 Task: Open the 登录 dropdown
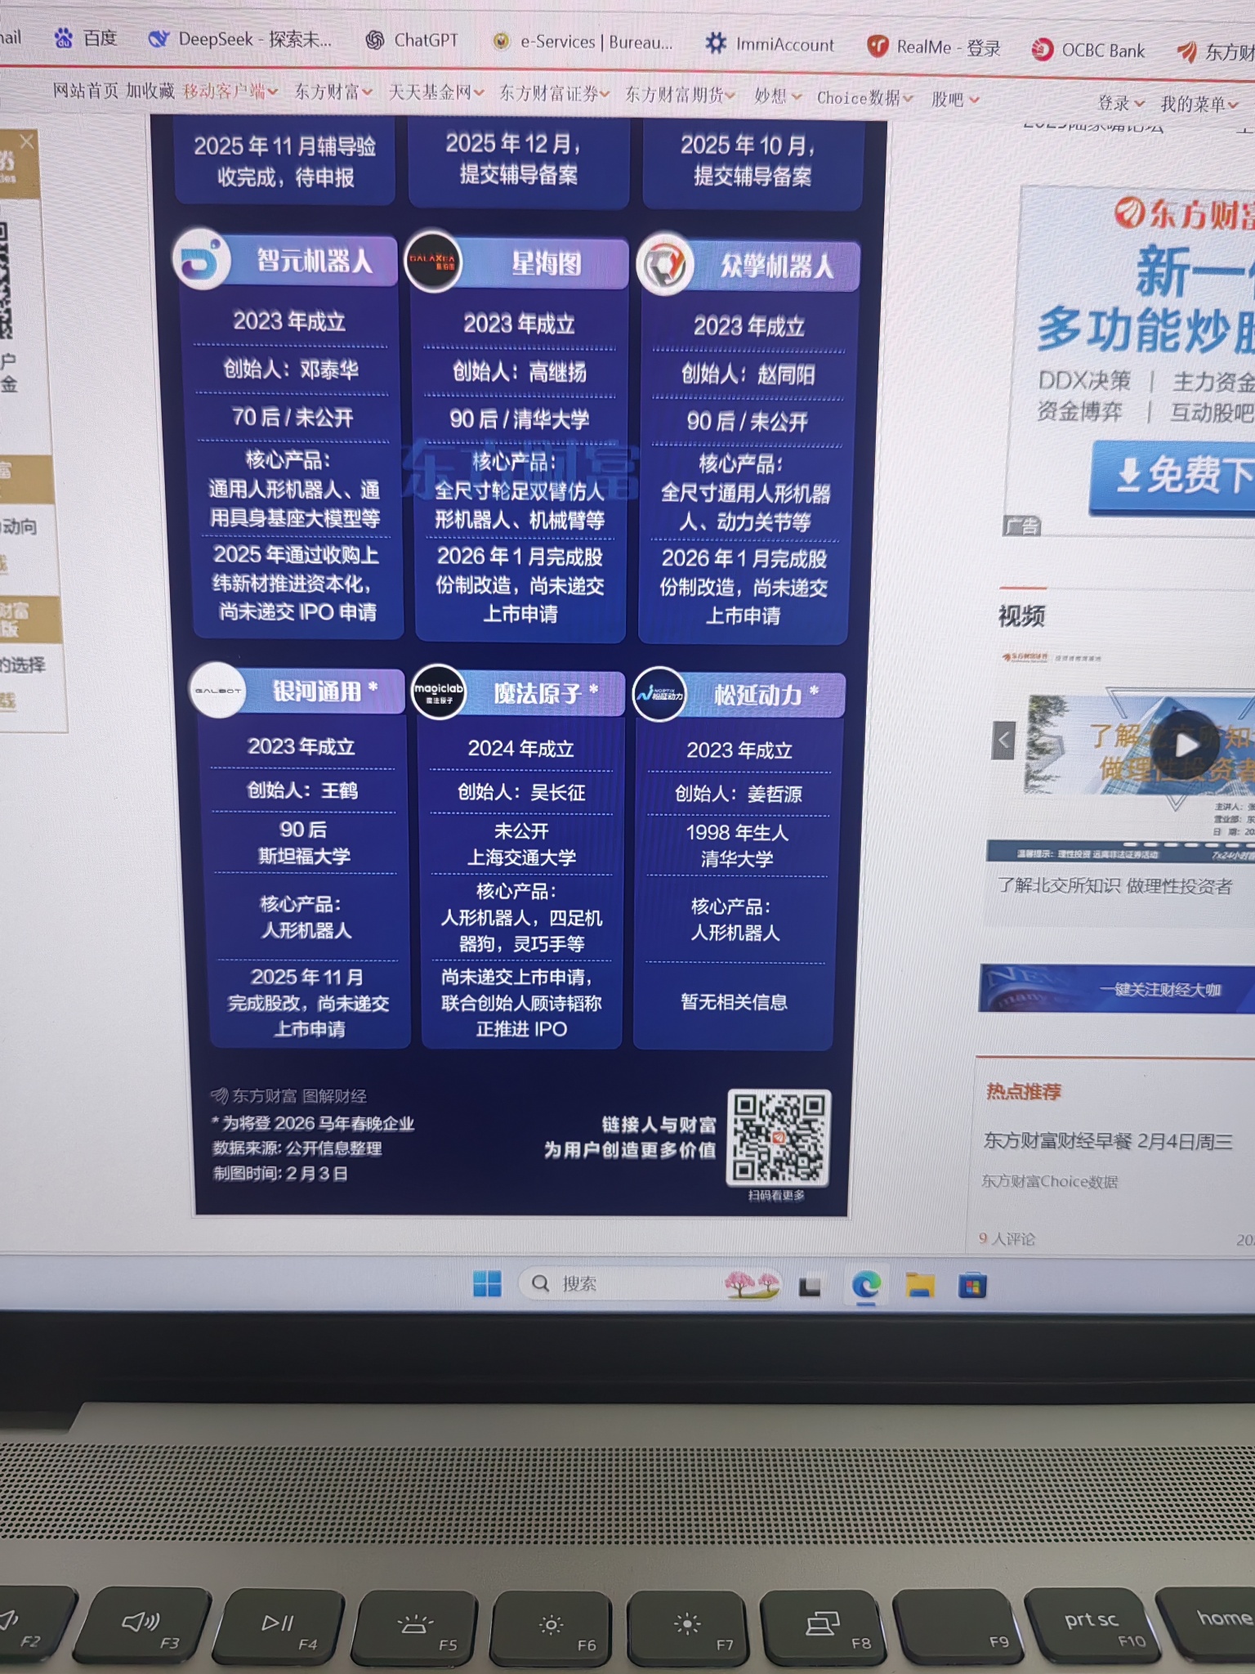click(1121, 103)
